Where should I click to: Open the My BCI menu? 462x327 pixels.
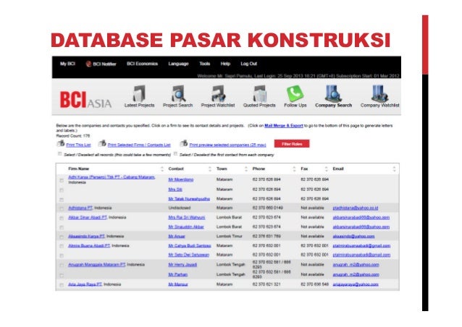tap(67, 64)
